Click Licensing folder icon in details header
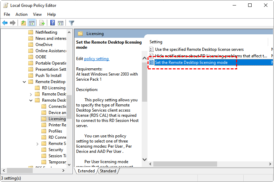Screen dimensions: 274x182 (80, 34)
